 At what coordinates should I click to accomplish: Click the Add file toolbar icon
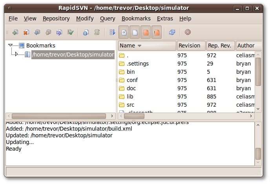point(15,32)
